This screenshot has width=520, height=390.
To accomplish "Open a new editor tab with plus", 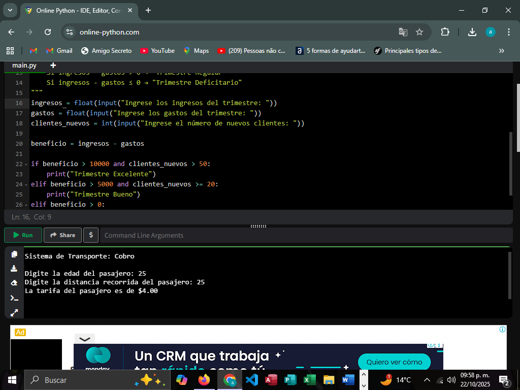I will 53,65.
